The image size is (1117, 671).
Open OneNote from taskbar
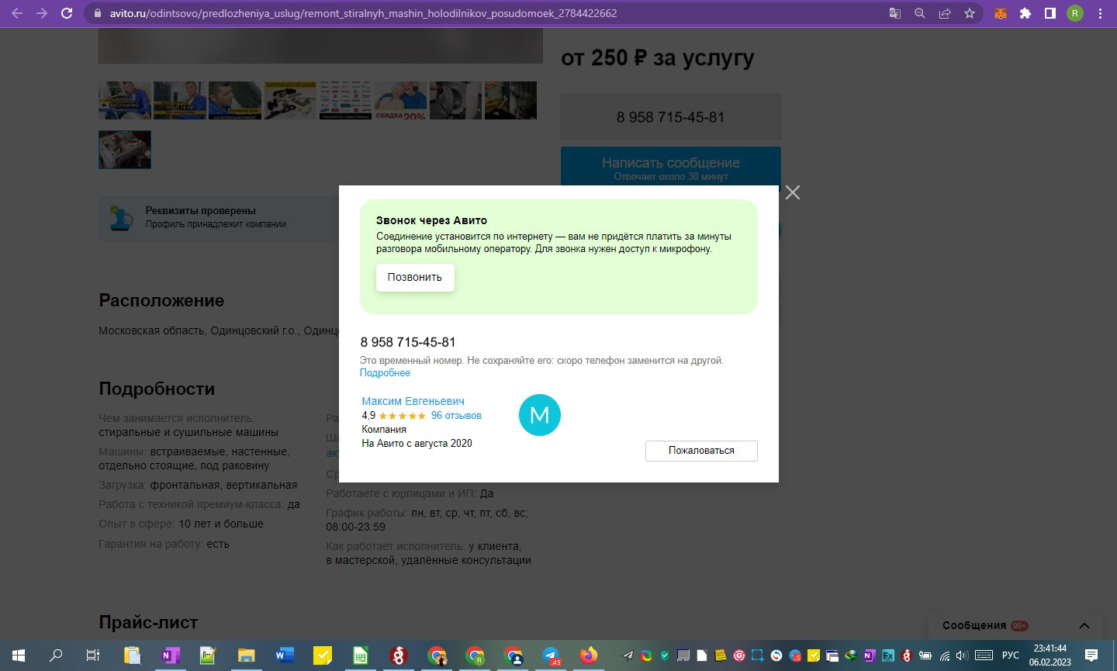170,655
